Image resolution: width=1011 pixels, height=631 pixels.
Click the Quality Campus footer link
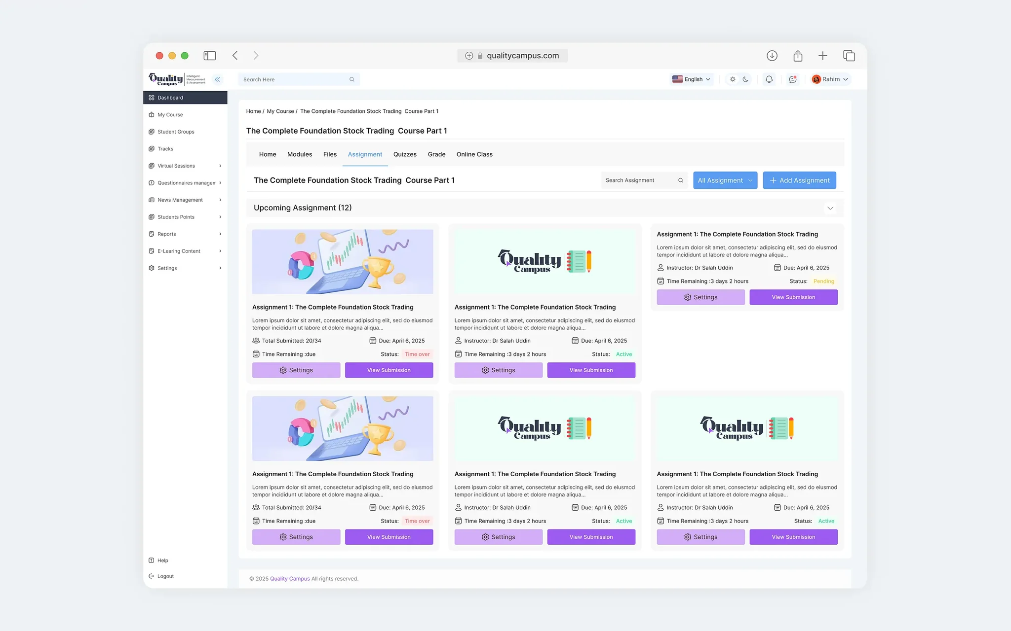point(290,579)
